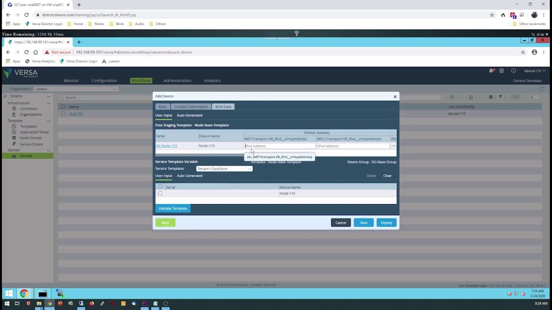This screenshot has width=552, height=310.
Task: Collapse the Infrastructure tree group
Action: coord(49,103)
